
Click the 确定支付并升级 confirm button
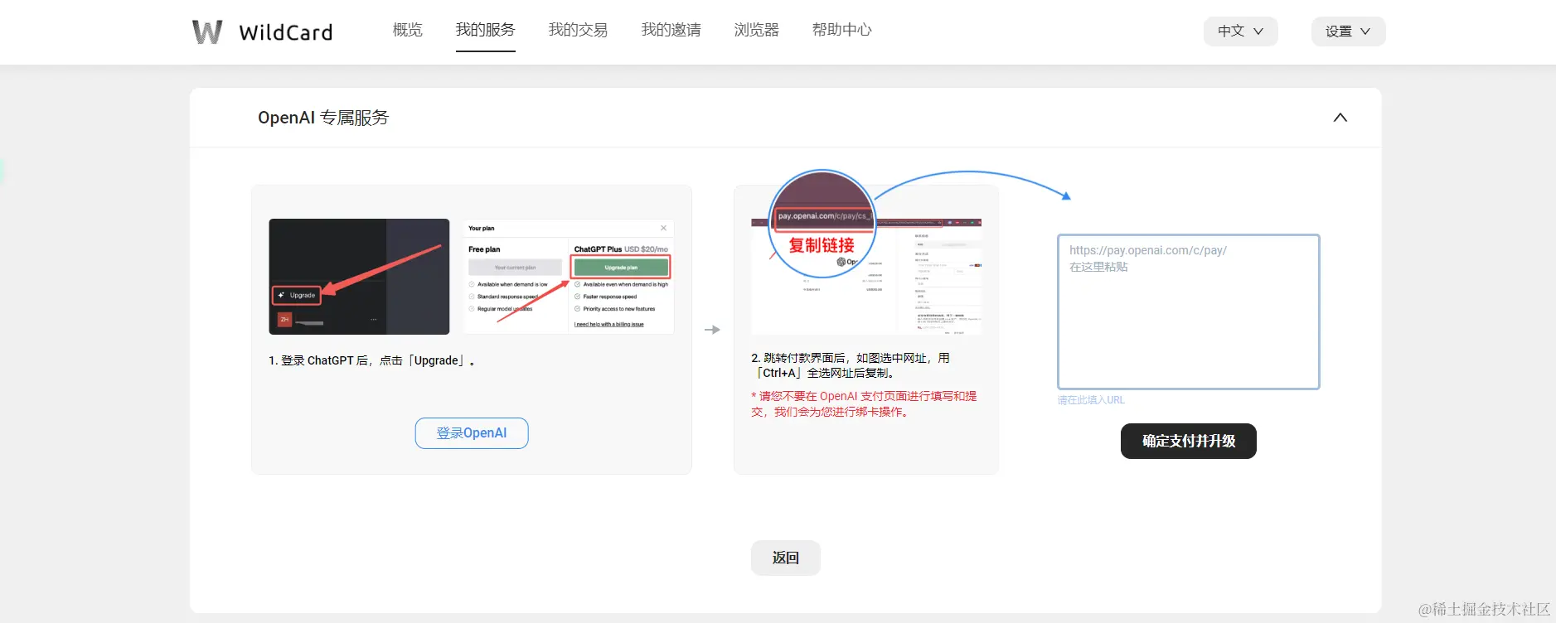(x=1188, y=441)
